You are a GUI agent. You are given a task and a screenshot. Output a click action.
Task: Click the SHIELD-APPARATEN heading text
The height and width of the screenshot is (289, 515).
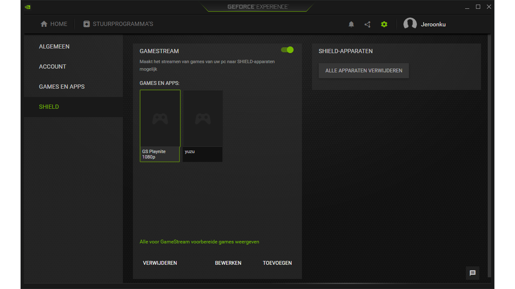coord(346,51)
